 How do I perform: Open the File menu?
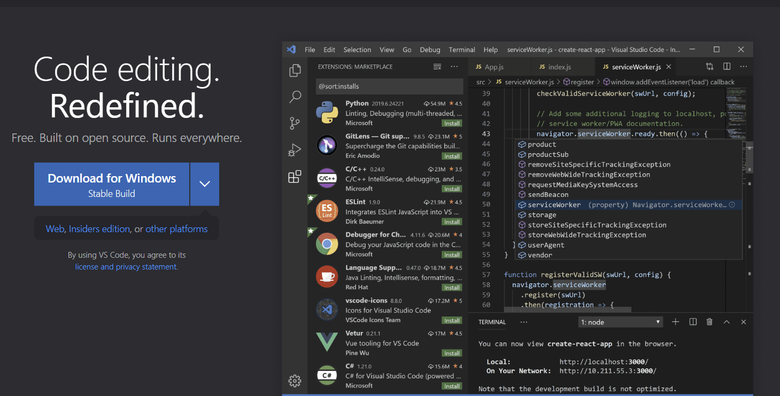(x=310, y=50)
